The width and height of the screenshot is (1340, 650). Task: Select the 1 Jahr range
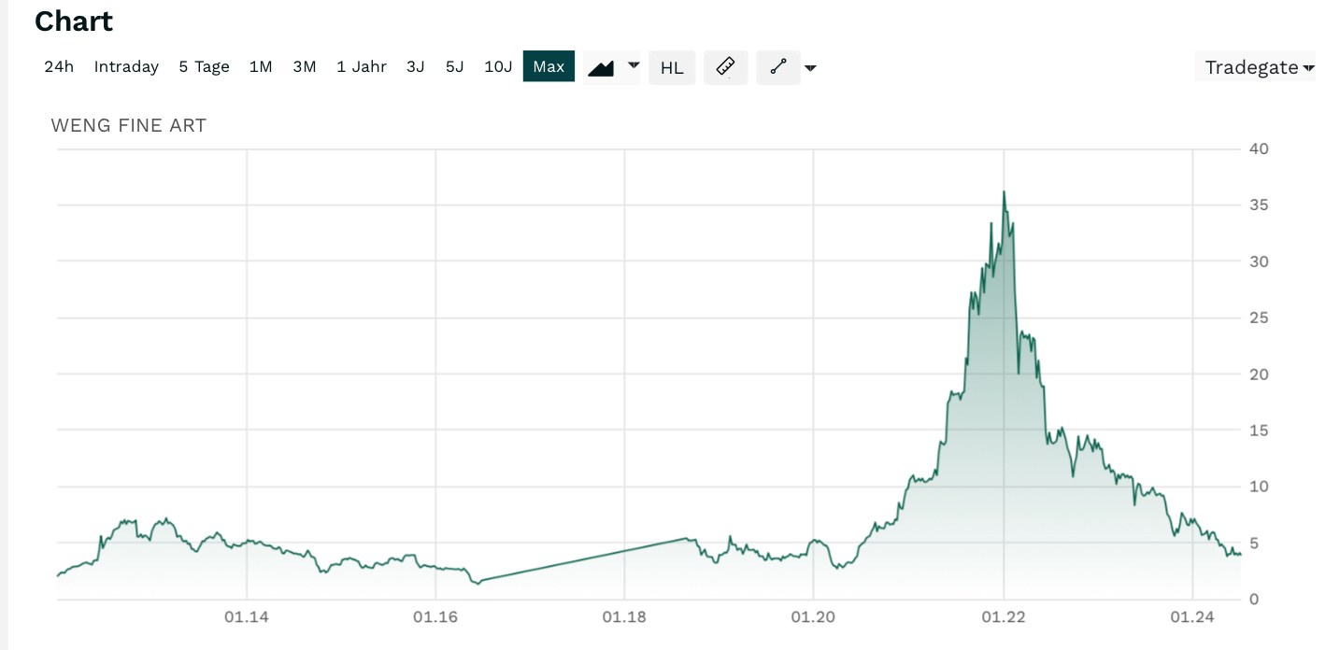point(362,66)
